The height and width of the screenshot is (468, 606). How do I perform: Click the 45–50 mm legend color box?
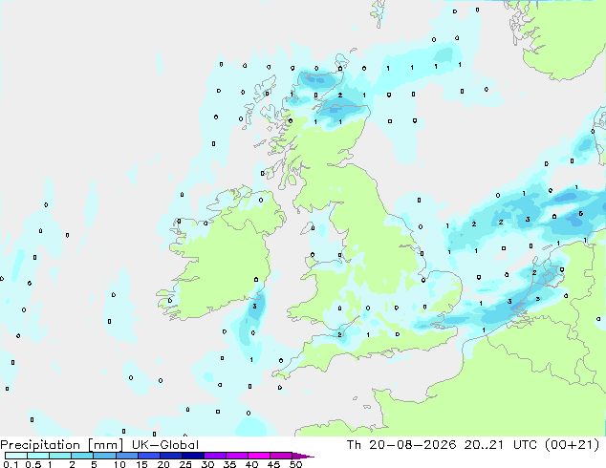coord(281,456)
